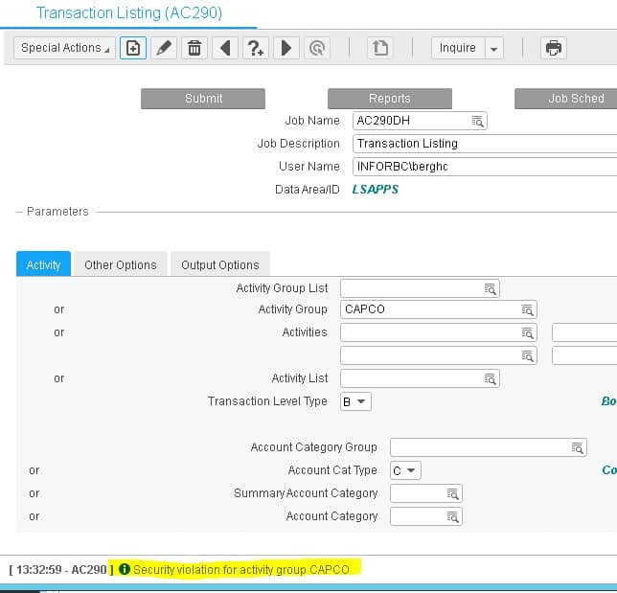Click the LSAPPS data area text

pos(375,190)
